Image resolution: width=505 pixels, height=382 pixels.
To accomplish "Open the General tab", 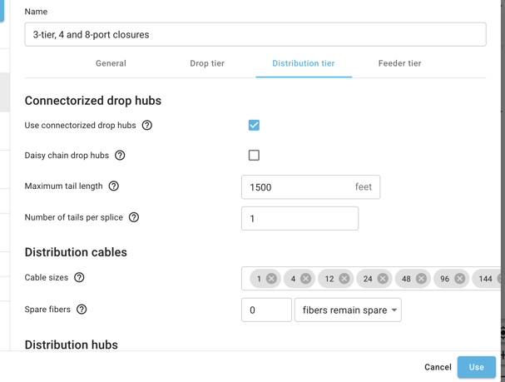I will point(111,63).
